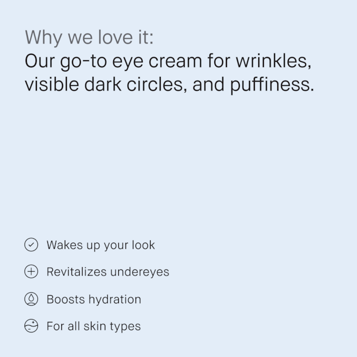Viewport: 357px width, 357px height.
Task: Click the face icon beside skin types
Action: pyautogui.click(x=31, y=326)
